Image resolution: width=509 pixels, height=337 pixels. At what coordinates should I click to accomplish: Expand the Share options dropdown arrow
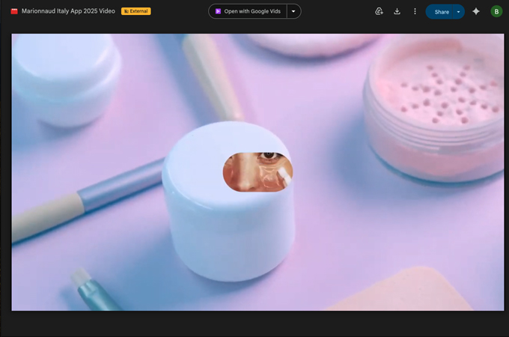pos(458,12)
